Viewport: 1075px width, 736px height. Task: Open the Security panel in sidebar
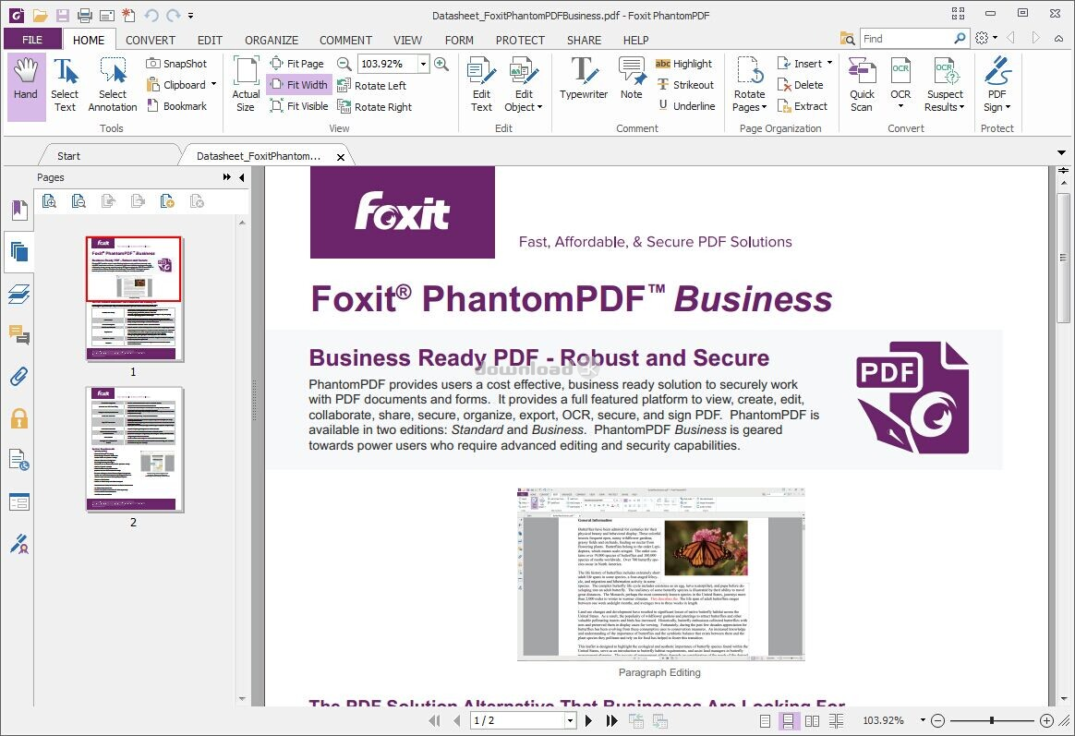click(19, 417)
